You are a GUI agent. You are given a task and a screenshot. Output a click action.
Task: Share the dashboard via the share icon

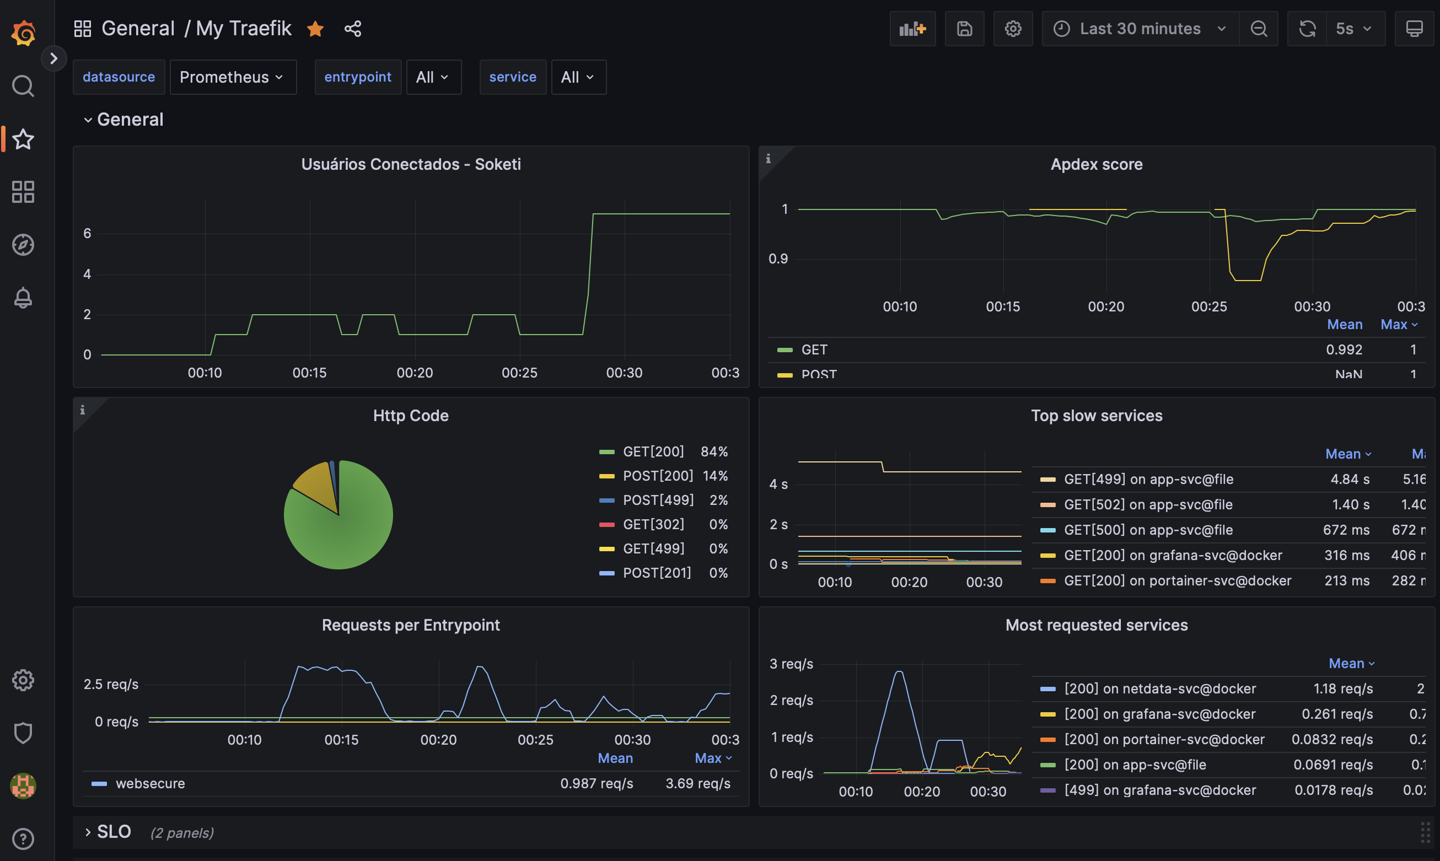[353, 29]
